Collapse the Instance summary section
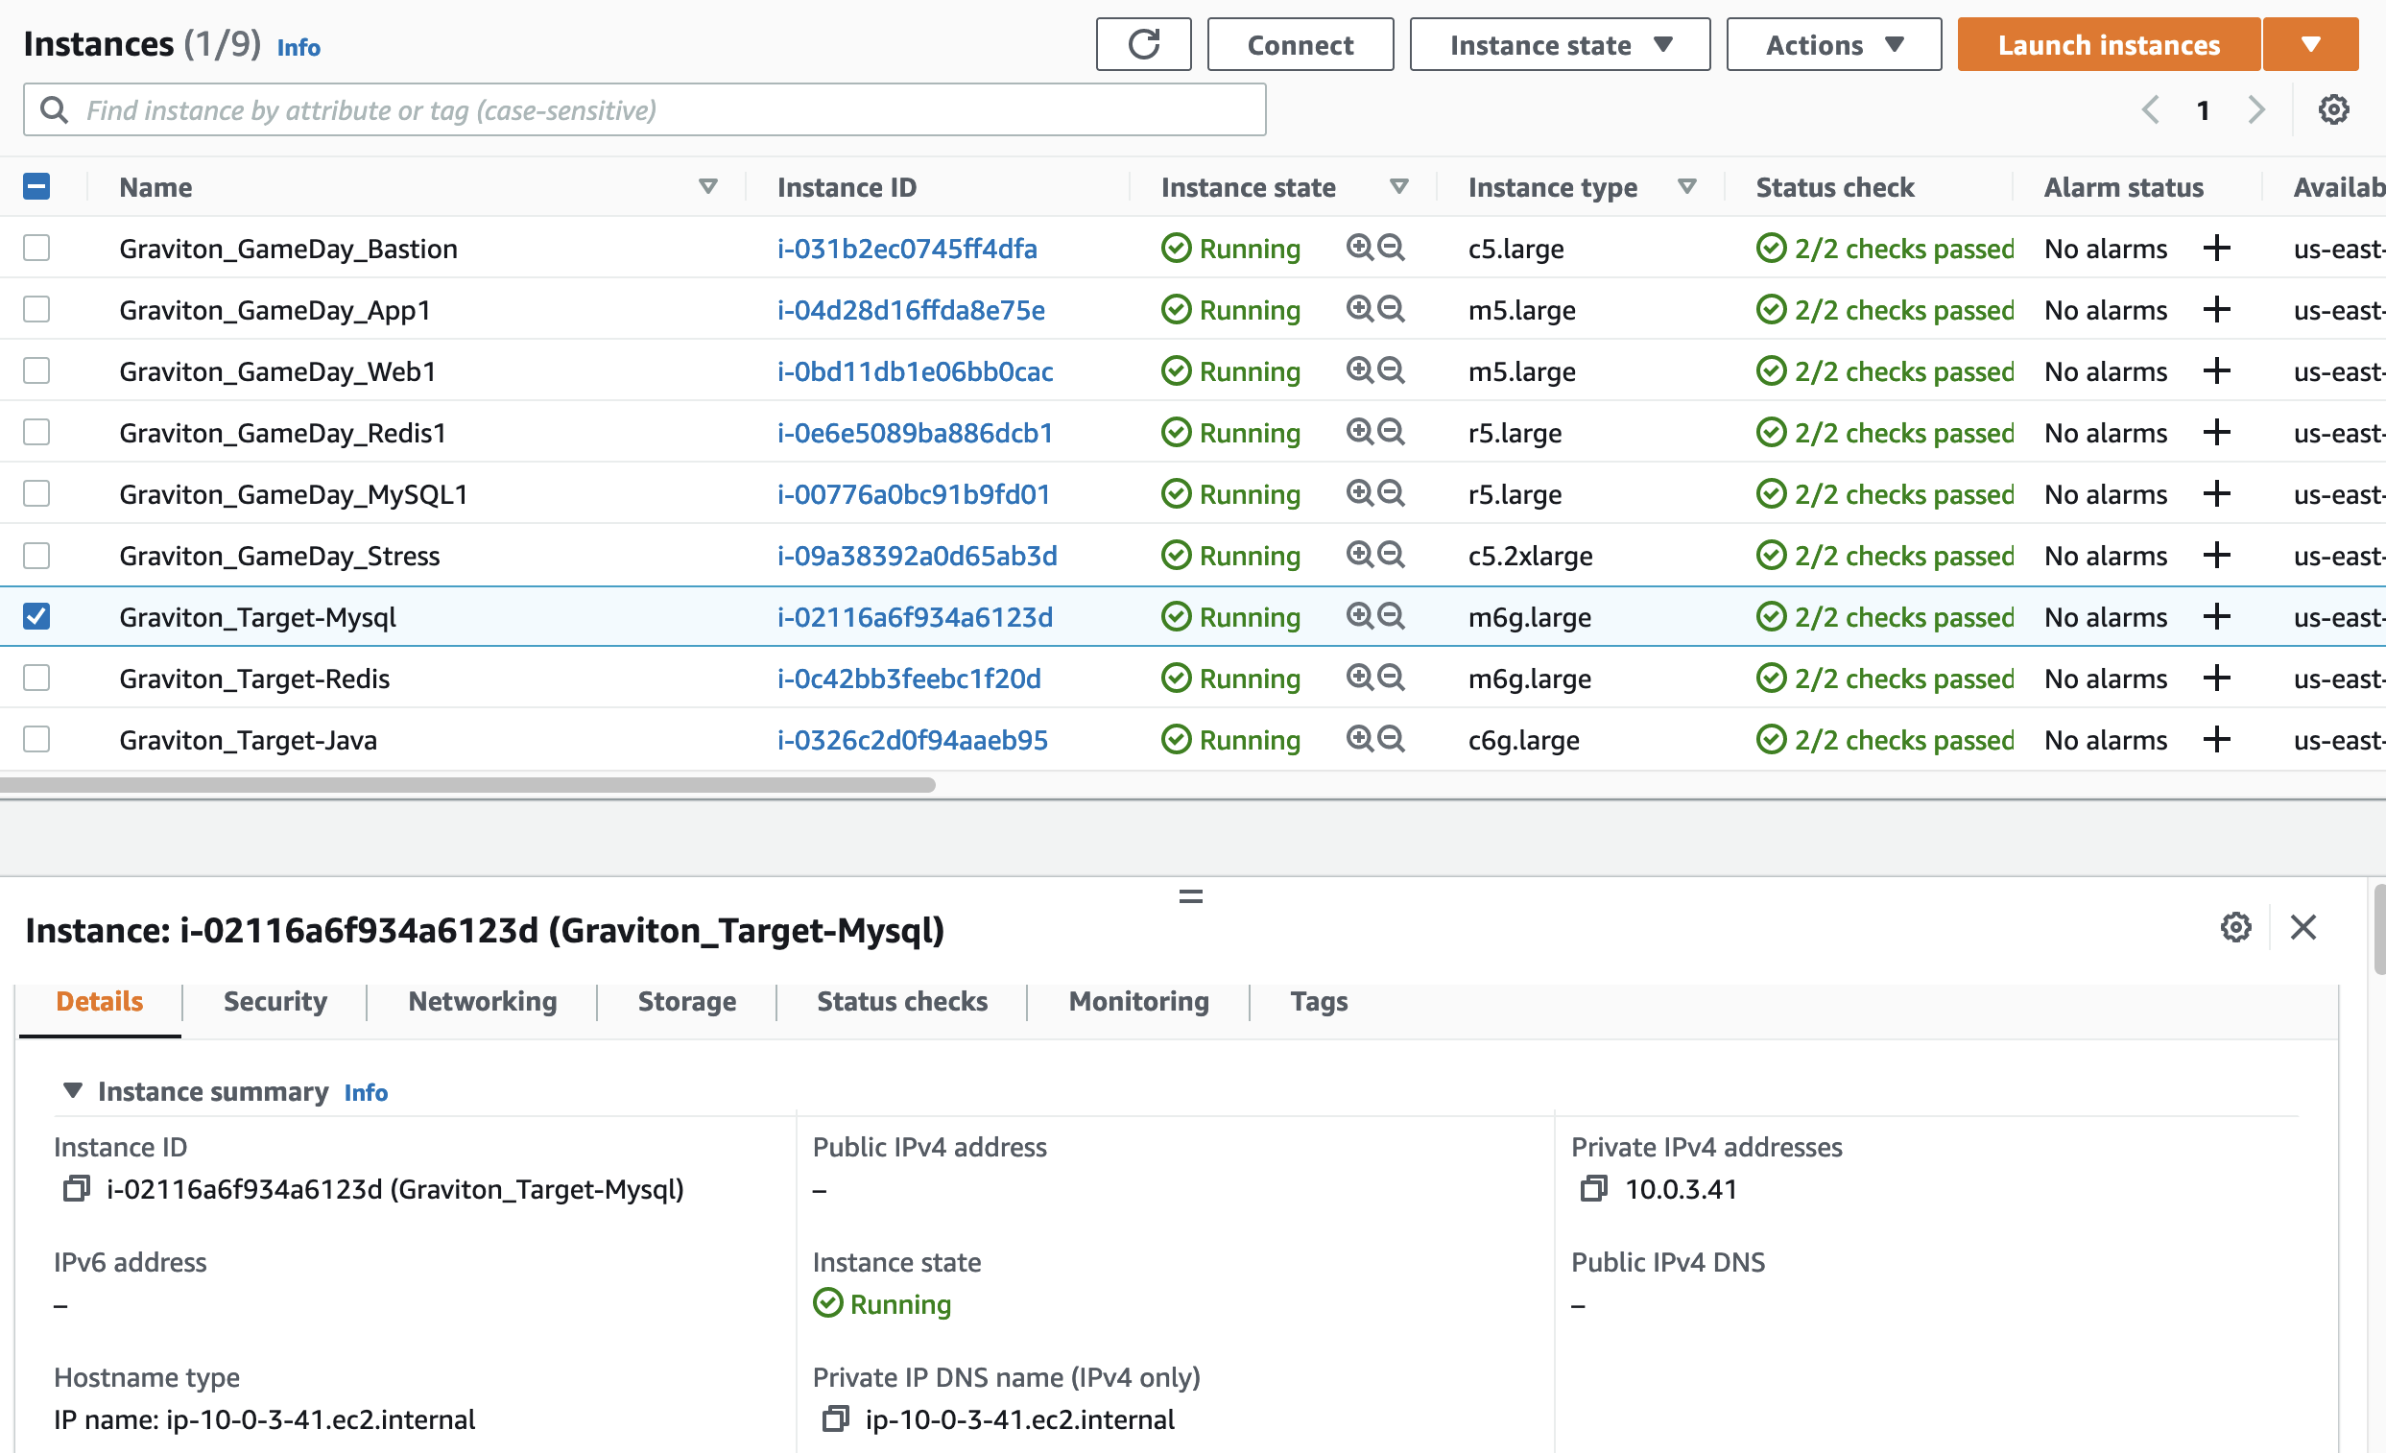 click(73, 1091)
